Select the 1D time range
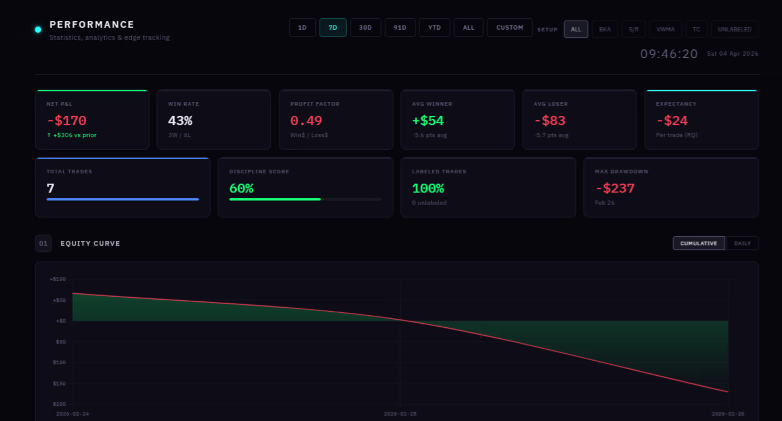The height and width of the screenshot is (421, 782). click(302, 28)
